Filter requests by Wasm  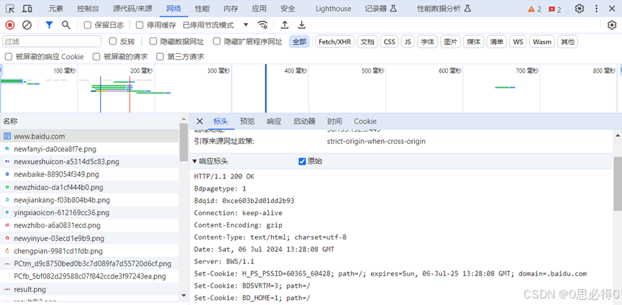542,42
